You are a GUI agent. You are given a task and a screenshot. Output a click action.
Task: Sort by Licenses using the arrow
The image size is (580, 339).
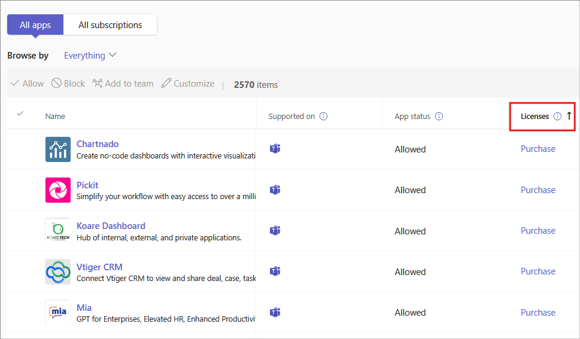pos(569,116)
